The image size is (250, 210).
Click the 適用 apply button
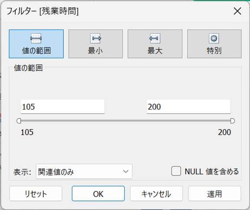point(214,194)
